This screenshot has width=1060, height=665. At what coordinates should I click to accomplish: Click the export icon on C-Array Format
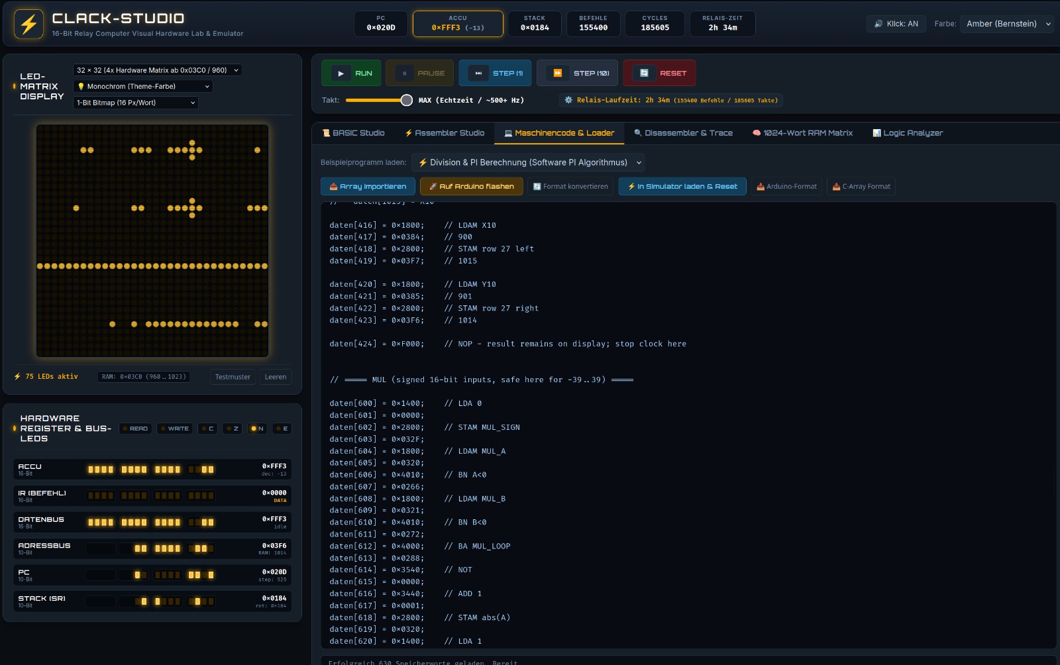[x=837, y=187]
